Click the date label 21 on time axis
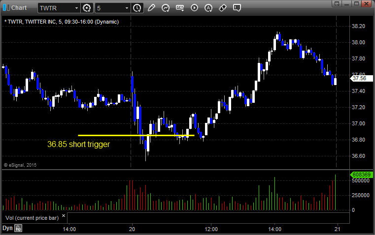This screenshot has height=235, width=375. (337, 229)
